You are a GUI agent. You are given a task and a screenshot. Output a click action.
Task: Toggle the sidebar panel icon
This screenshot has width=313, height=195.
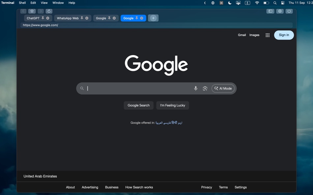coord(270,11)
